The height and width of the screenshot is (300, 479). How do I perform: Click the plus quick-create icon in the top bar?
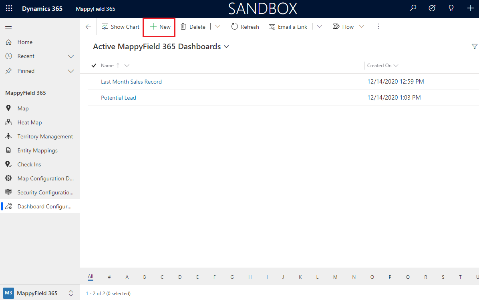click(471, 8)
